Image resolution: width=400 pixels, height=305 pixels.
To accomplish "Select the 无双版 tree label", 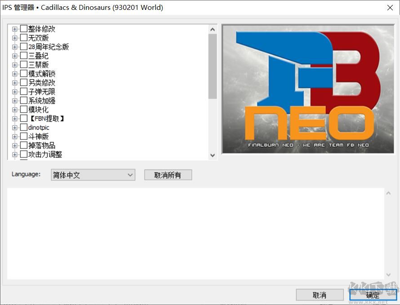I will 38,38.
